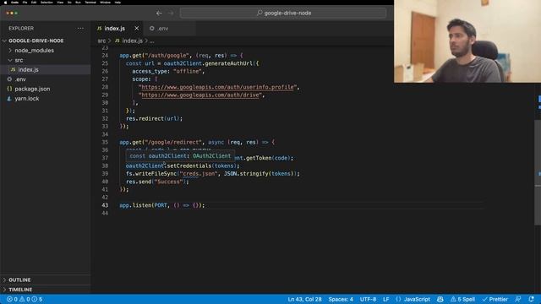Follow the auth/drive googleapis URL link
Screen dimensions: 541x304
point(200,95)
